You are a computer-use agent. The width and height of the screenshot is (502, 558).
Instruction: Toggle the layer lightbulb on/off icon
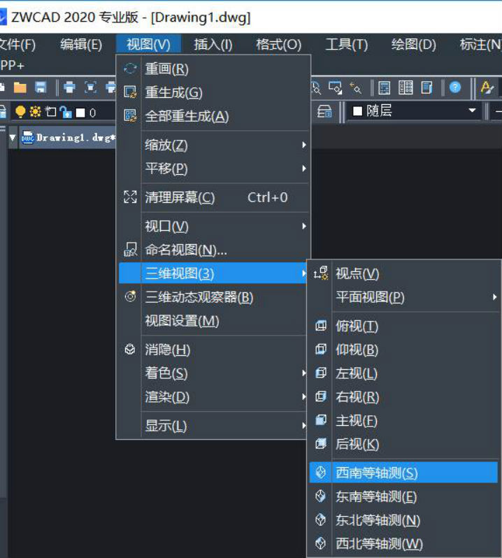coord(20,112)
